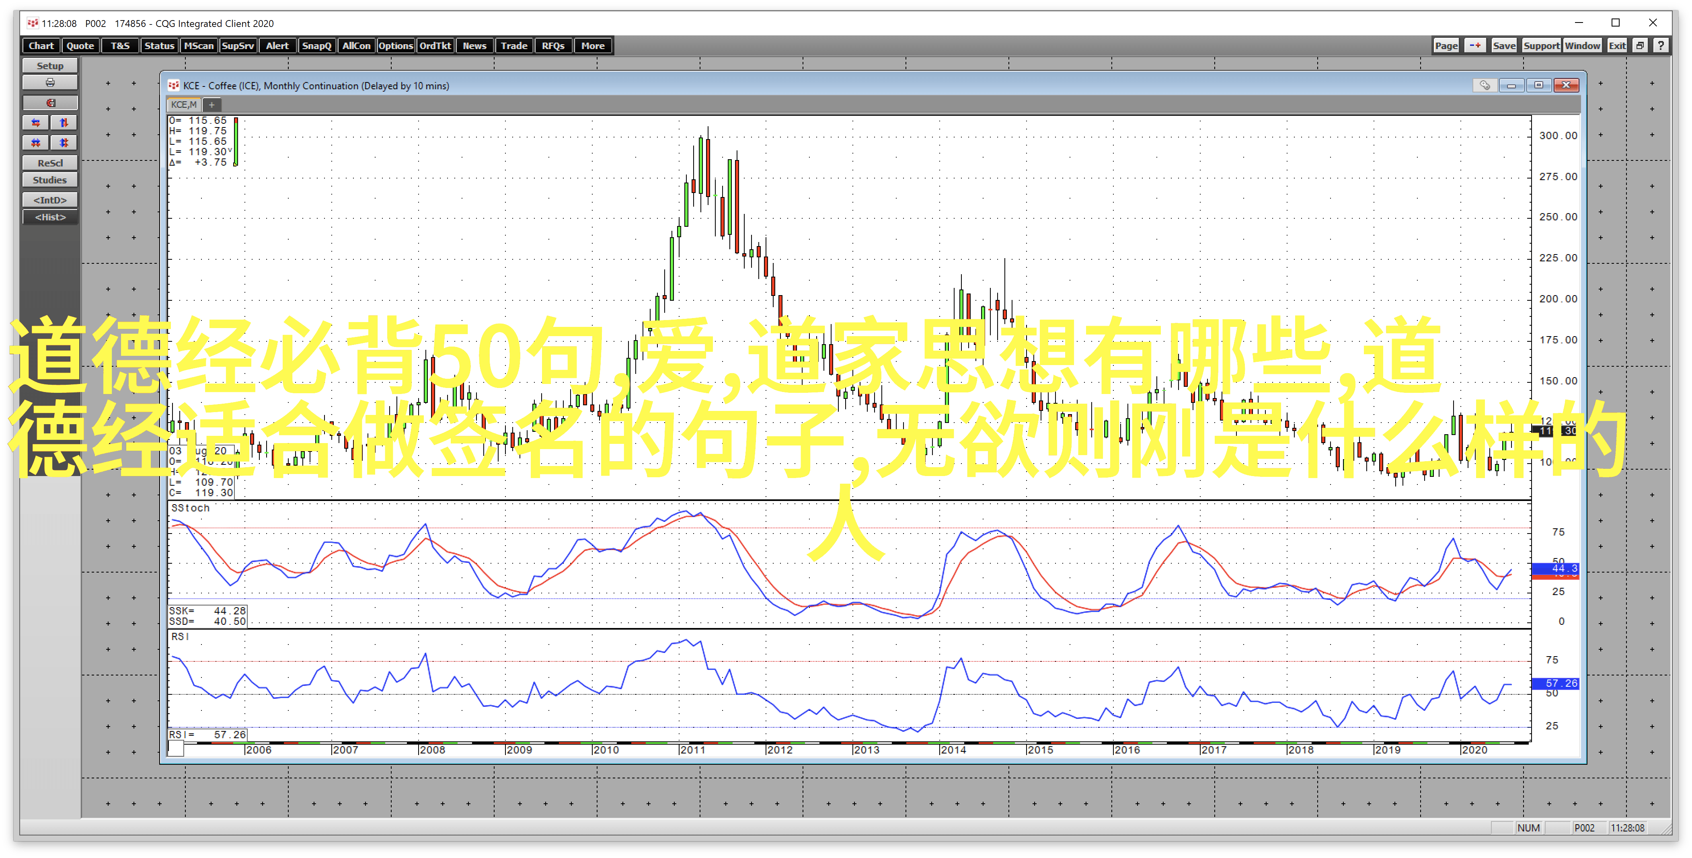Click the vertical up-down arrows icon
Viewport: 1692px width, 858px height.
pos(64,123)
